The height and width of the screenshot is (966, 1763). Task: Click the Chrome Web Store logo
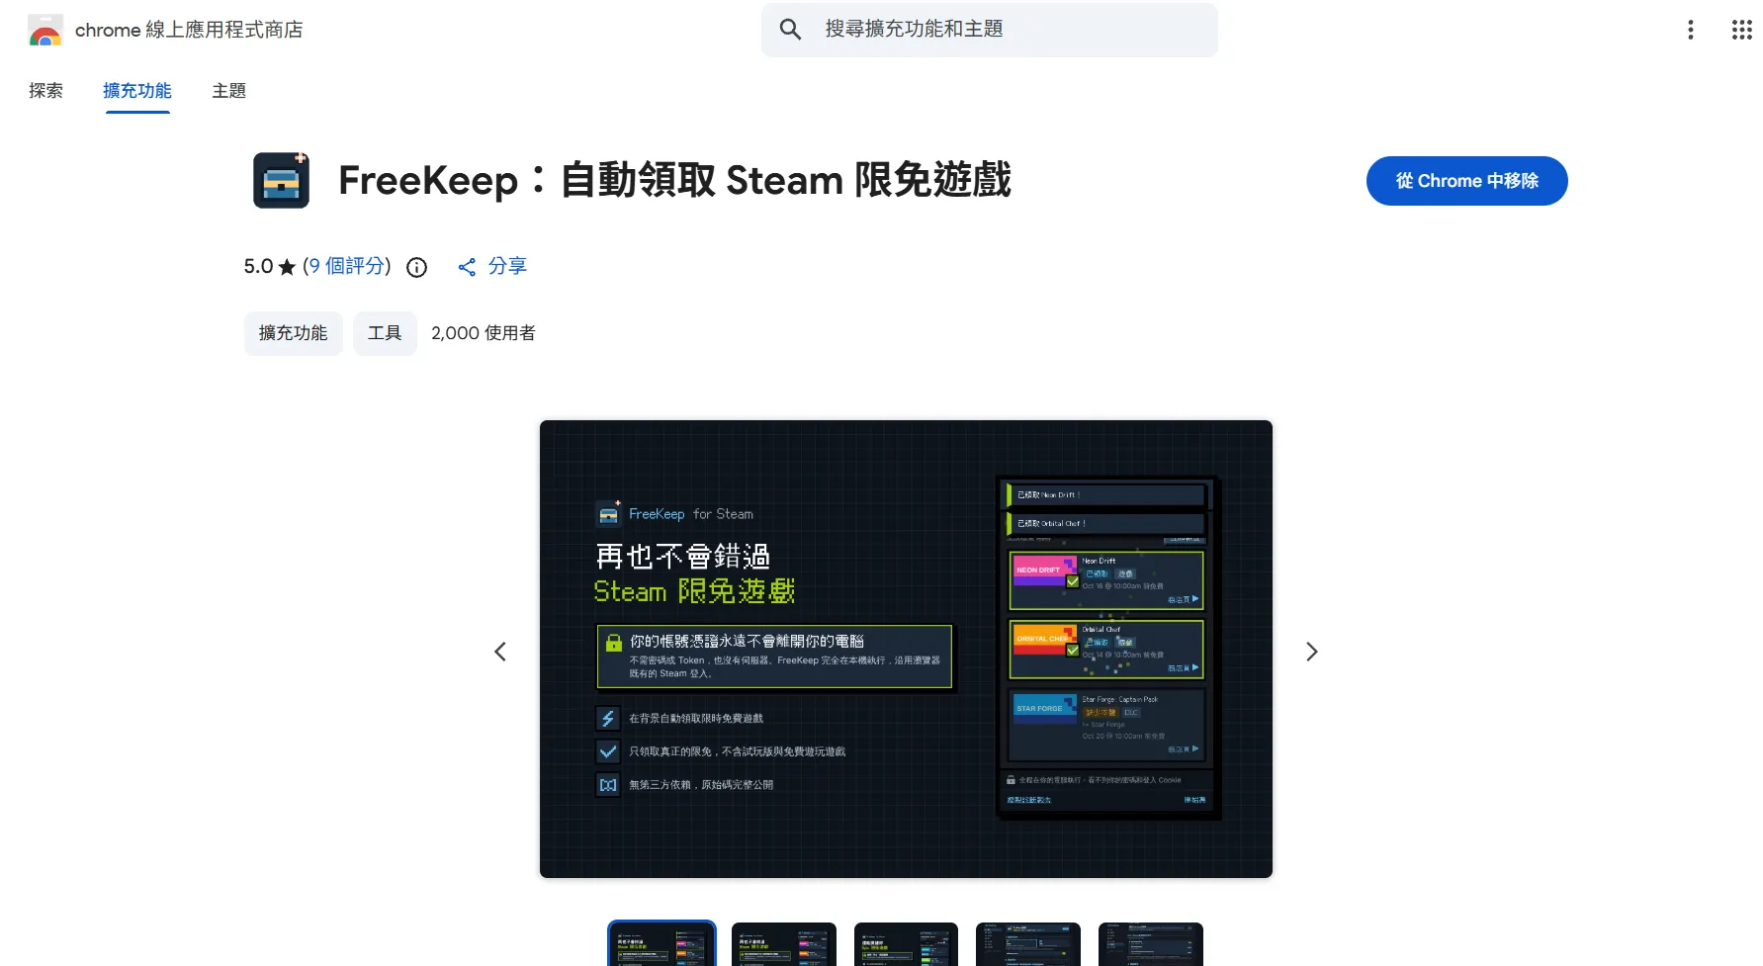point(45,31)
